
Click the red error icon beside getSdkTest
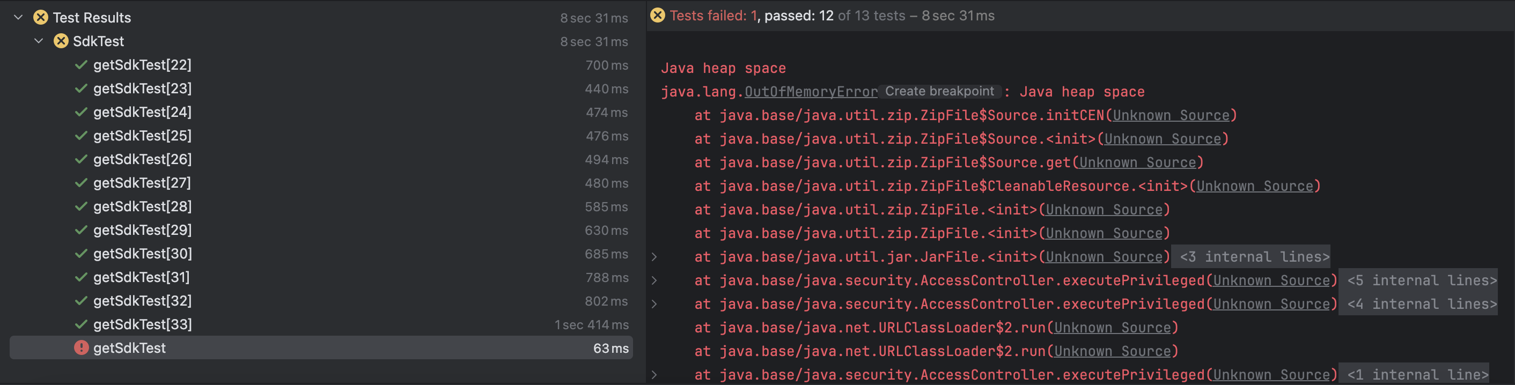(x=81, y=348)
